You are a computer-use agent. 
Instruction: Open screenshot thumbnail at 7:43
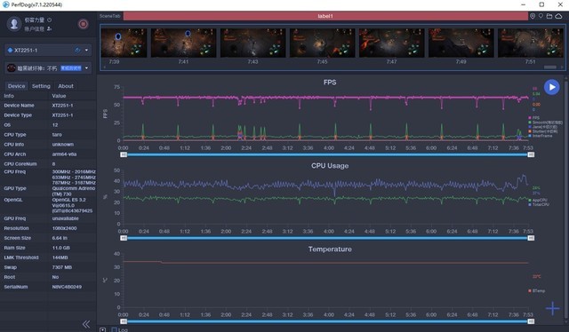(252, 43)
